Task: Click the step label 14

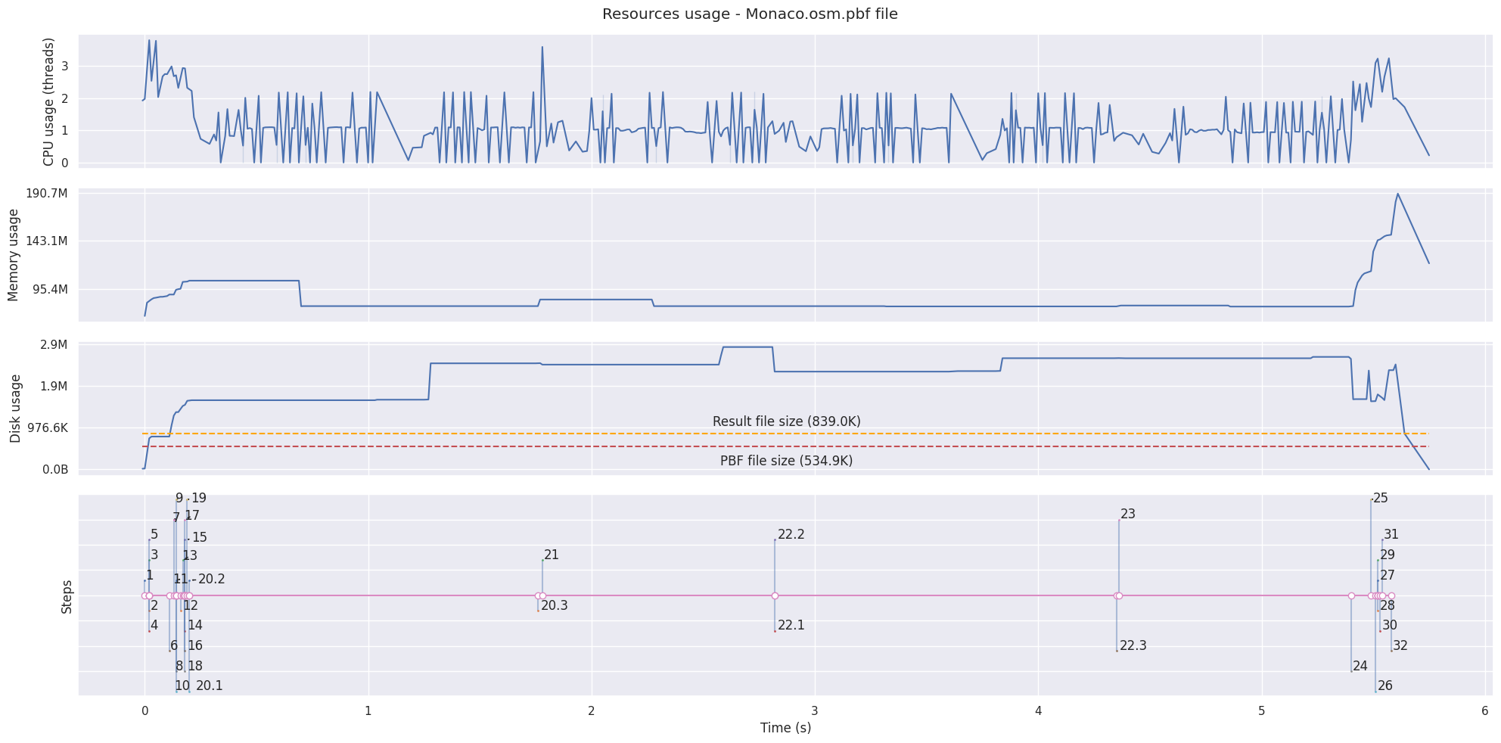Action: (195, 626)
